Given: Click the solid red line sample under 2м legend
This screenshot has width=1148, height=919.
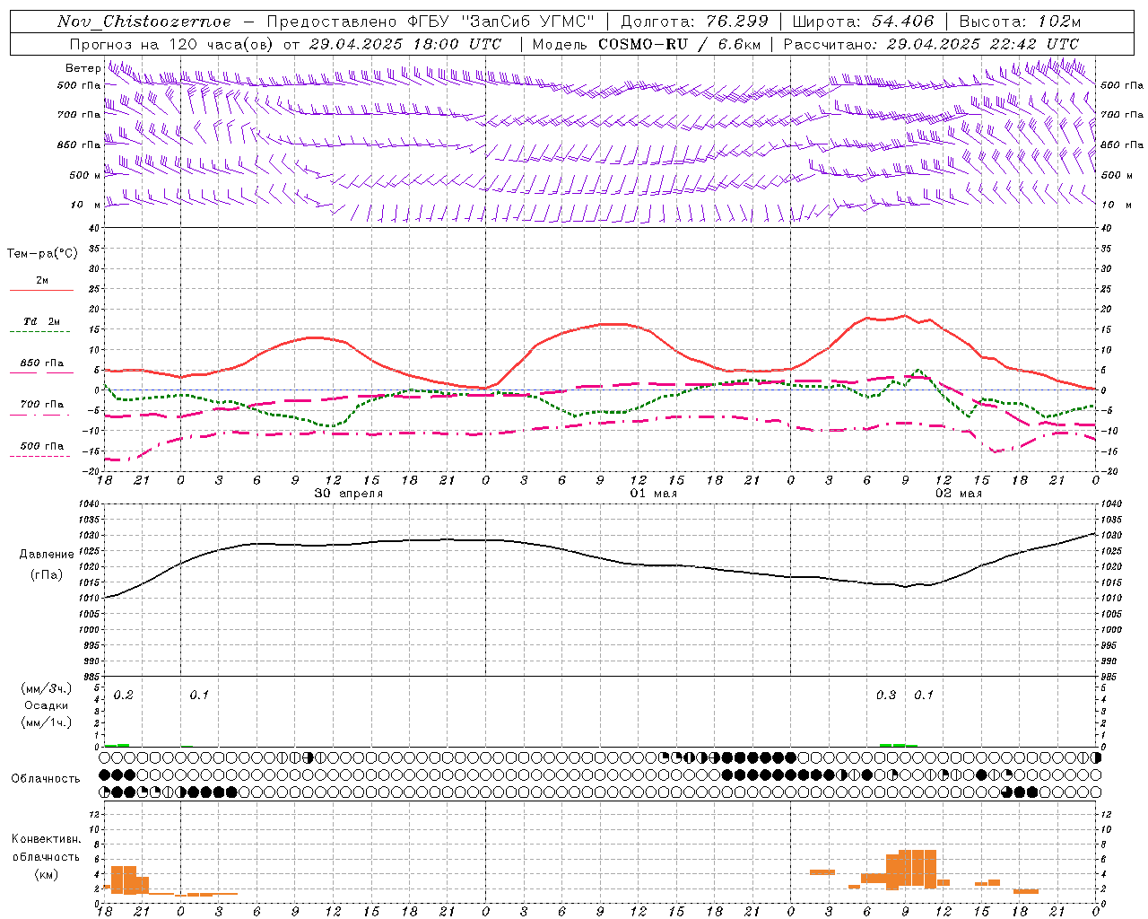Looking at the screenshot, I should point(41,291).
